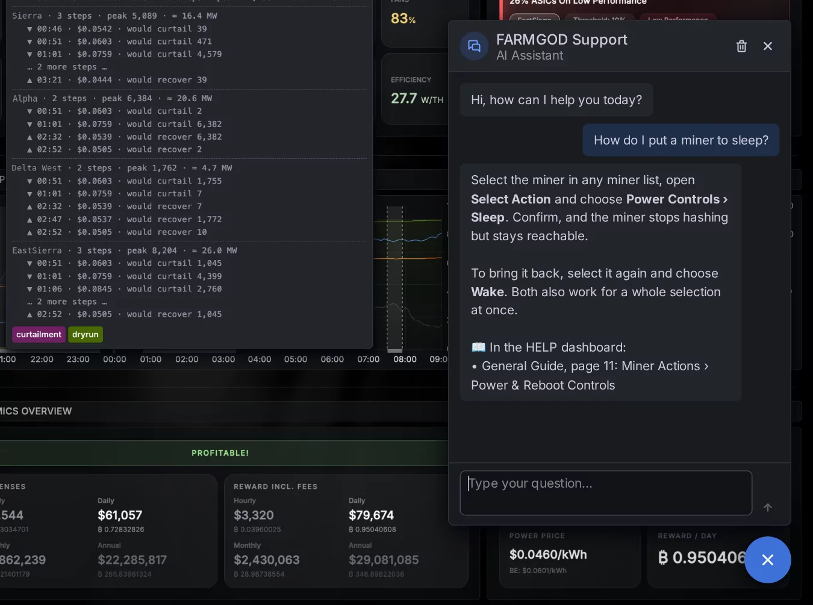Click the 22:00 label on the time axis
813x605 pixels.
point(42,359)
